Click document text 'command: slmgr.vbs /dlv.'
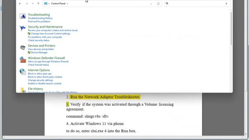Viewport: 249px width, 140px height. [88, 116]
